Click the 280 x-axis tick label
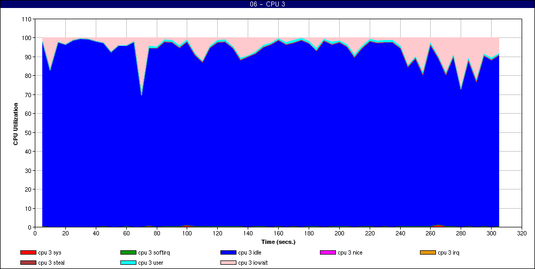Screen dimensions: 535x269 coord(461,233)
